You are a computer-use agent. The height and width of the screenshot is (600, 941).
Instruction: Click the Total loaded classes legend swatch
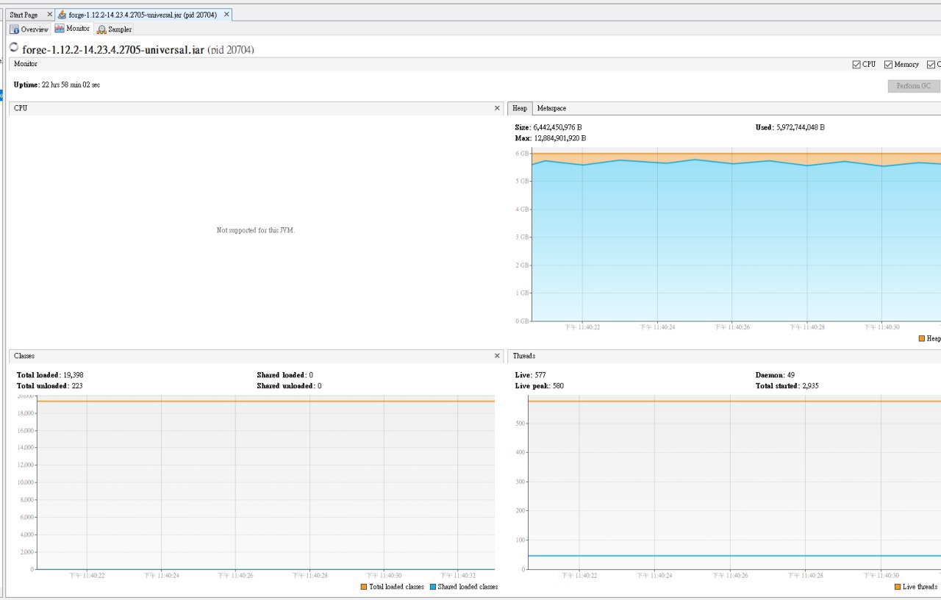click(x=364, y=587)
